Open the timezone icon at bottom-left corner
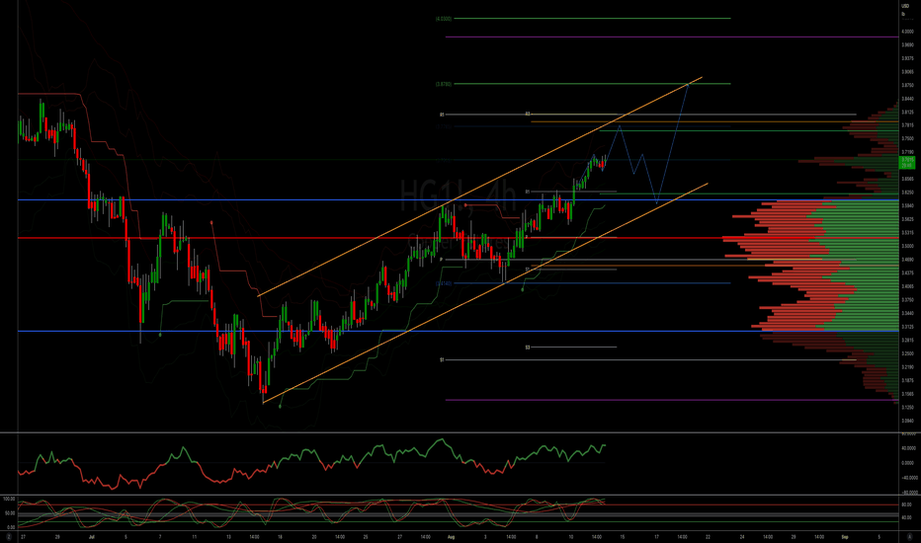The height and width of the screenshot is (543, 921). [x=9, y=537]
